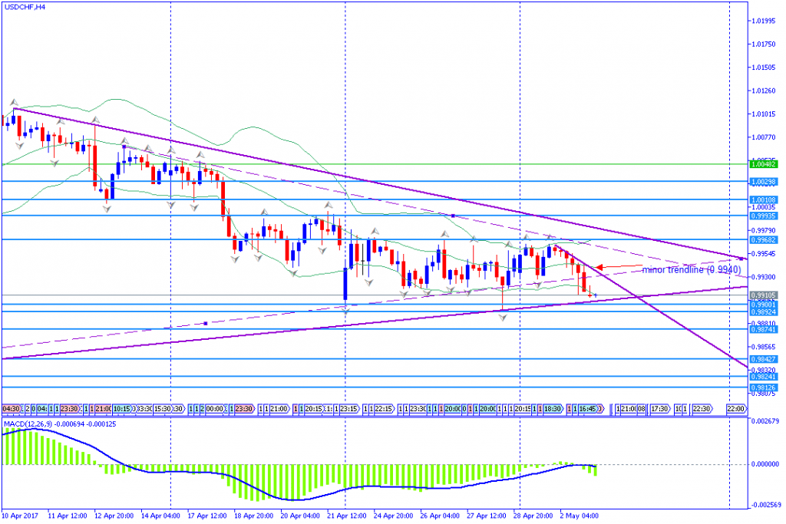Open the blue 16:45 news event marker
This screenshot has height=524, width=786.
587,409
